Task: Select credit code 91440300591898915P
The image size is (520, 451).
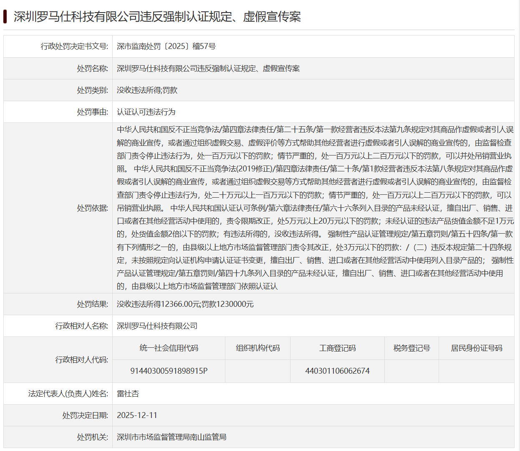Action: tap(169, 371)
